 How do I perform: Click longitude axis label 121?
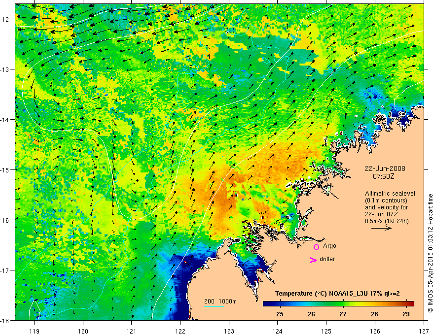[x=132, y=331]
